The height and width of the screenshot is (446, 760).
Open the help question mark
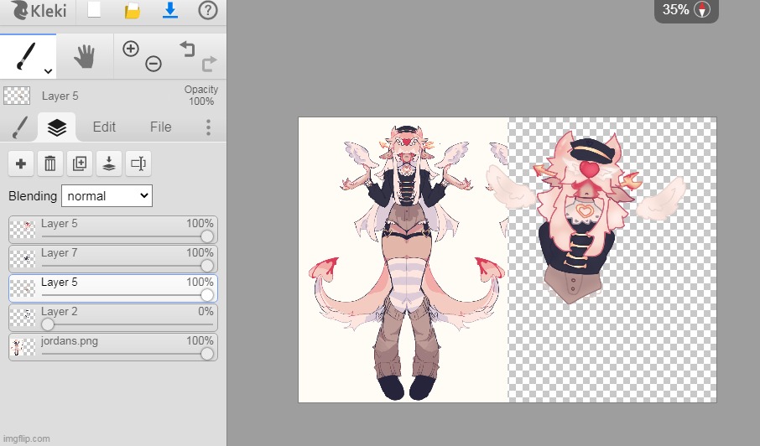207,11
